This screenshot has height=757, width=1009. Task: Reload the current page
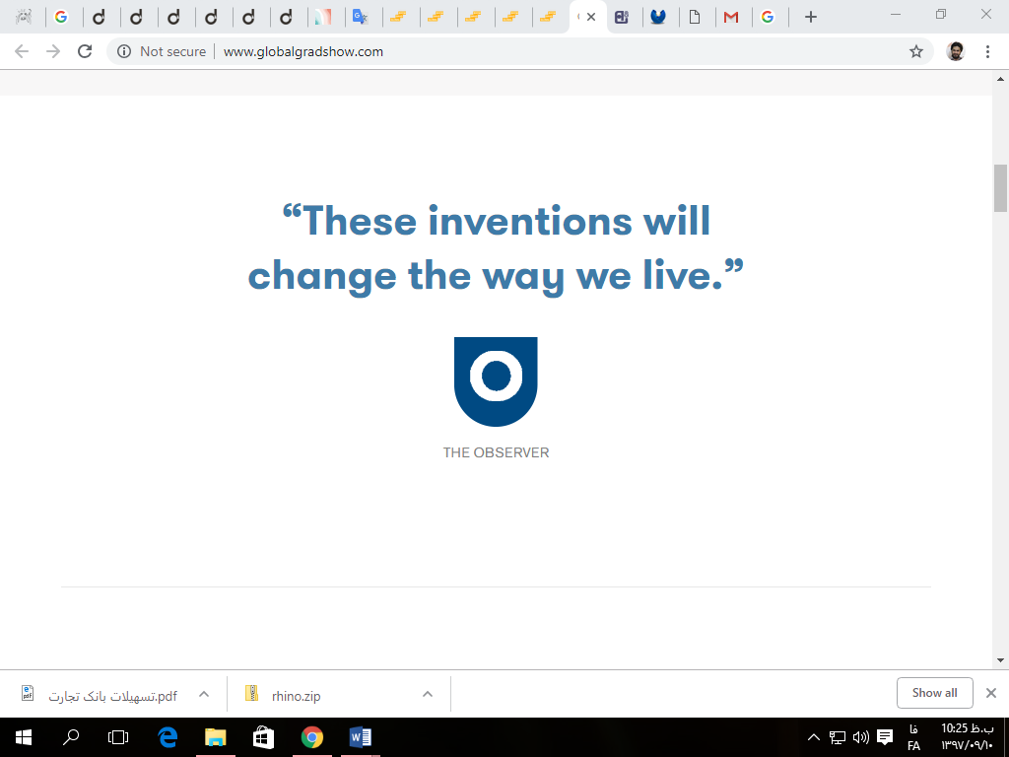click(x=85, y=51)
